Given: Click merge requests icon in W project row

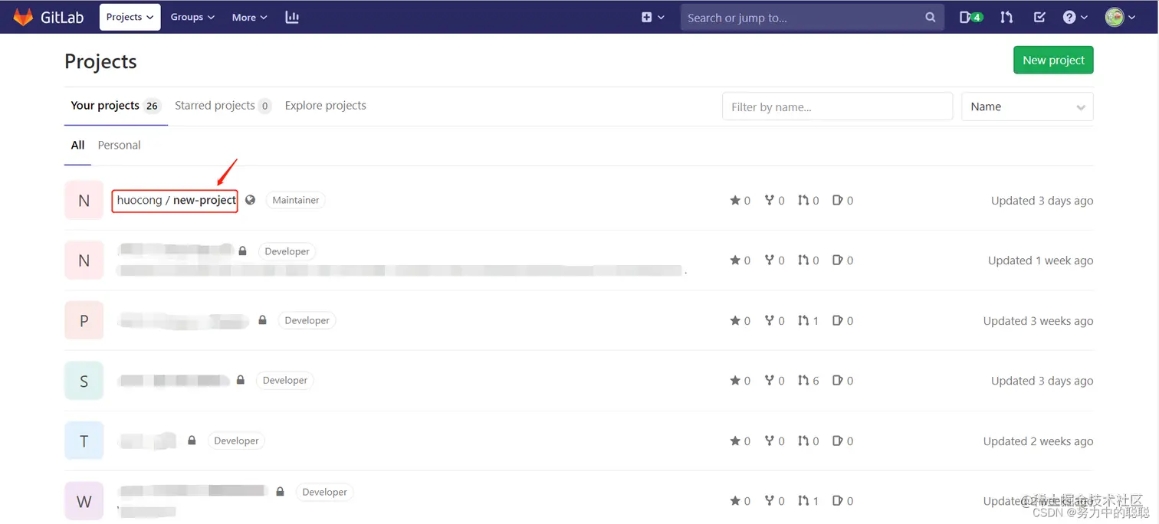Looking at the screenshot, I should tap(803, 500).
